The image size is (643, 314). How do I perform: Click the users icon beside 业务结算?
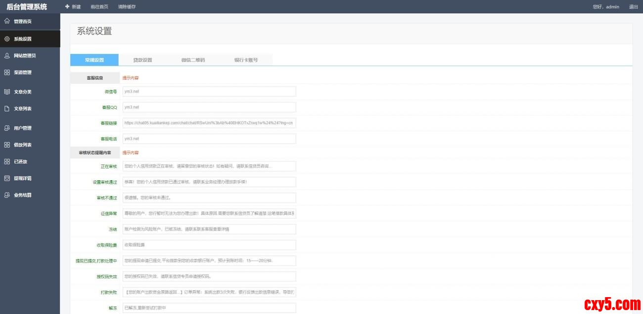pos(7,195)
